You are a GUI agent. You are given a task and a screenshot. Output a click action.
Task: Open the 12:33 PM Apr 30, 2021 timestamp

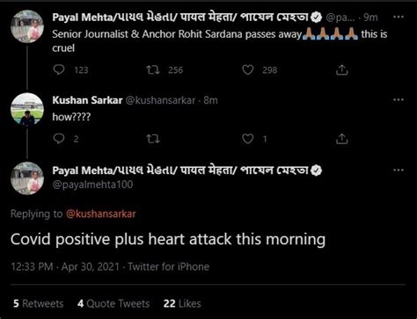tap(65, 267)
